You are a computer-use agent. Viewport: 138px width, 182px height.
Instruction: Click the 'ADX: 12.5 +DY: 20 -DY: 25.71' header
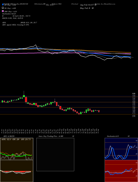(x=16, y=140)
